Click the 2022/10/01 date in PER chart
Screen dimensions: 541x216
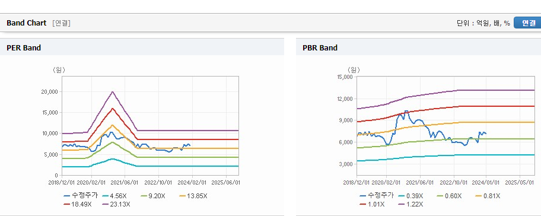pyautogui.click(x=158, y=182)
